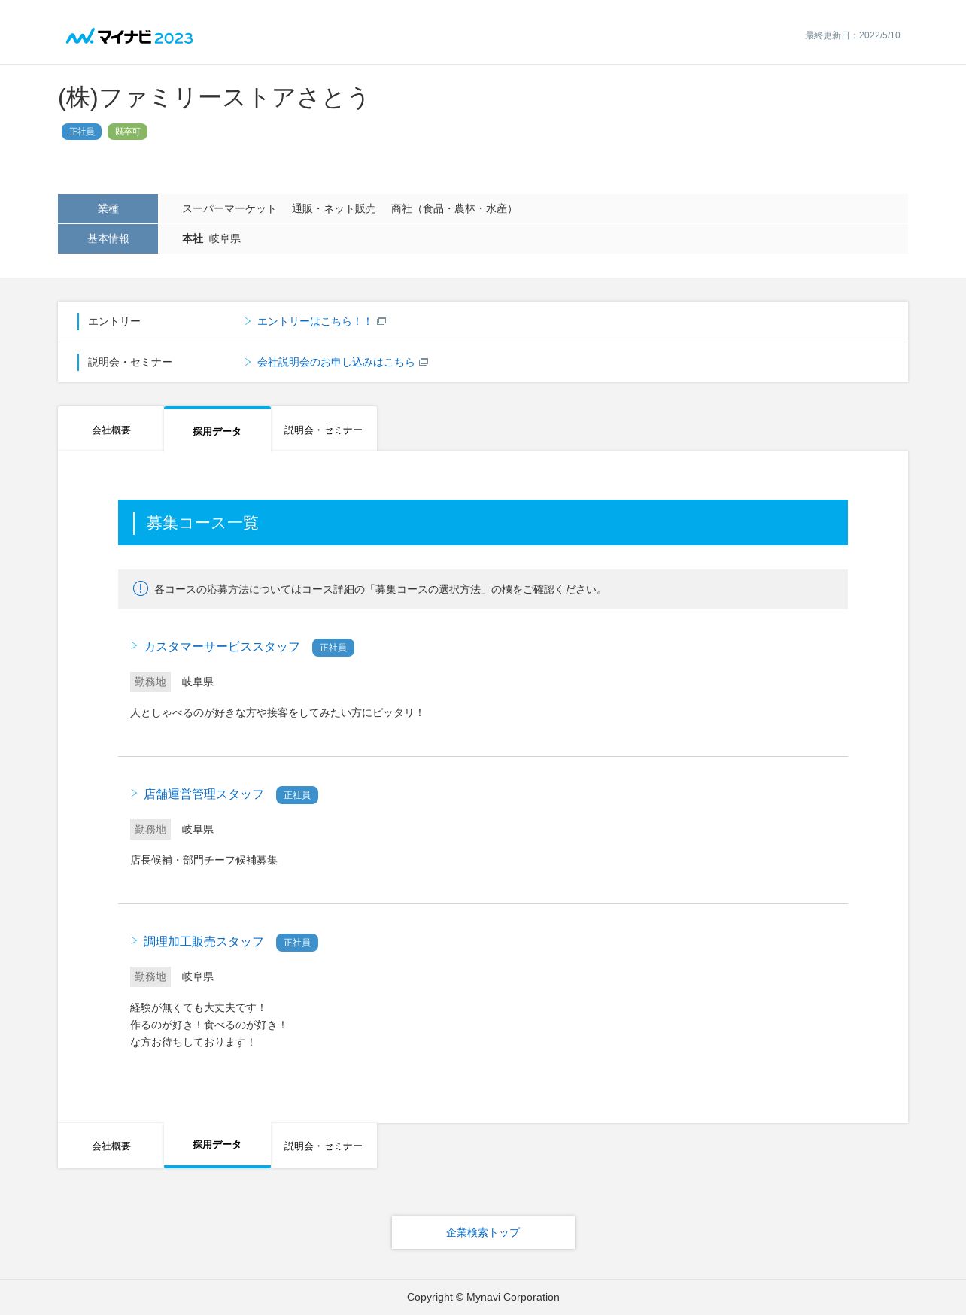This screenshot has width=966, height=1315.
Task: Click arrow before 店舗運営管理スタッフ
Action: [x=134, y=794]
